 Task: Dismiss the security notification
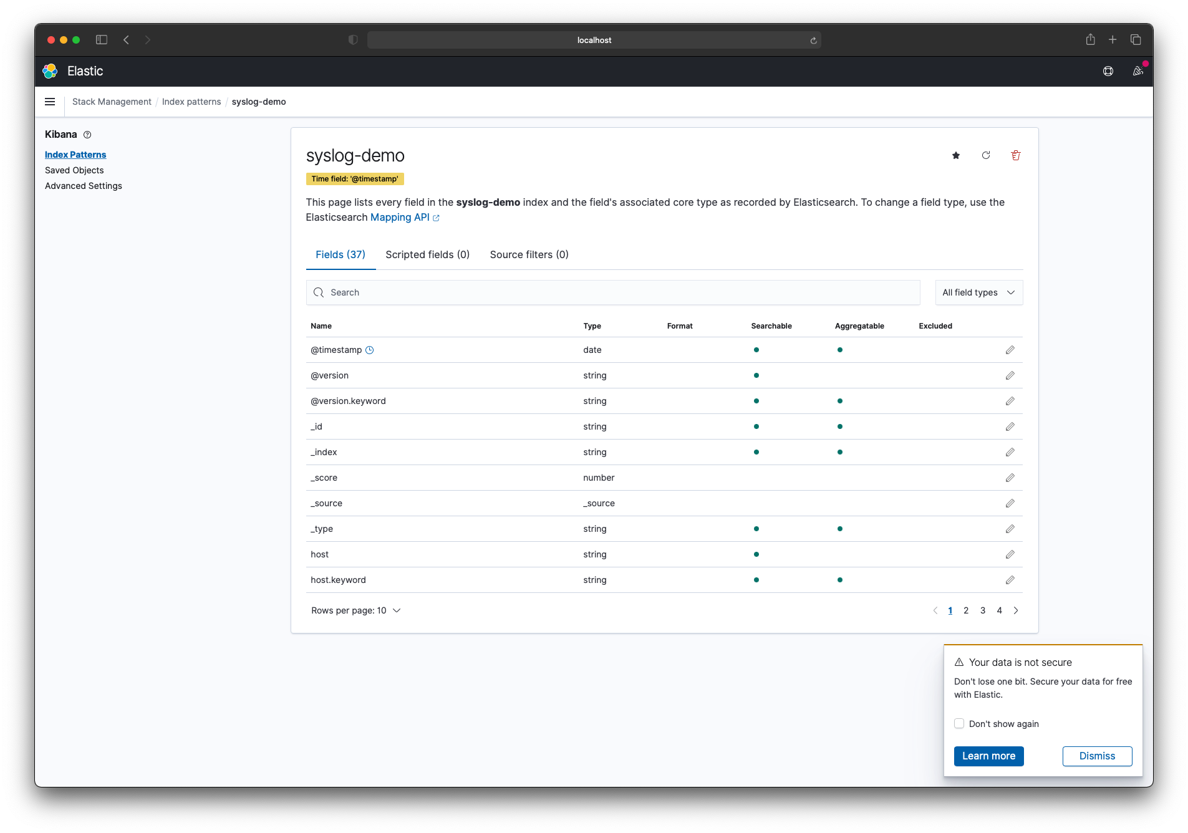click(x=1097, y=756)
